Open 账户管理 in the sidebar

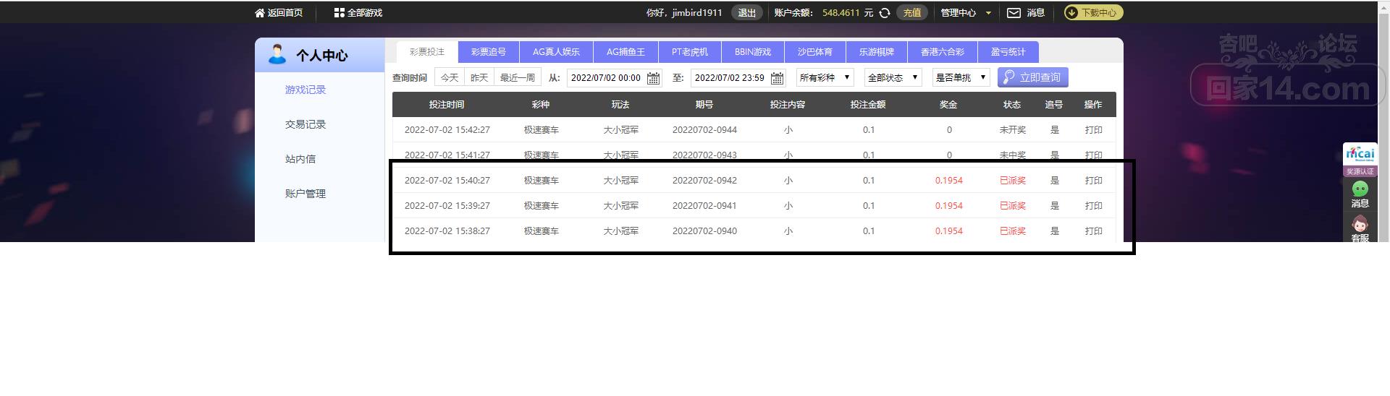[306, 194]
